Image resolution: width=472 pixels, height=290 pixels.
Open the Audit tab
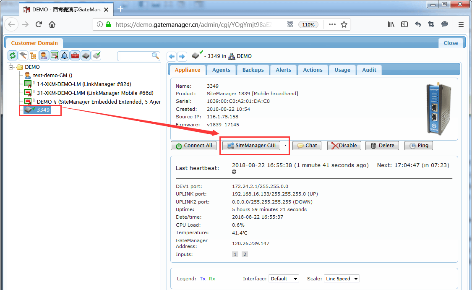(369, 70)
